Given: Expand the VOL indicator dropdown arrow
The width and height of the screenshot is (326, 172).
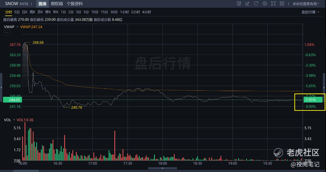Looking at the screenshot, I should click(x=14, y=120).
